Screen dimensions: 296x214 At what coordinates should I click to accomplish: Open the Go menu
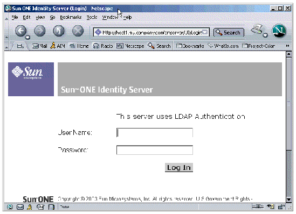[x=52, y=17]
